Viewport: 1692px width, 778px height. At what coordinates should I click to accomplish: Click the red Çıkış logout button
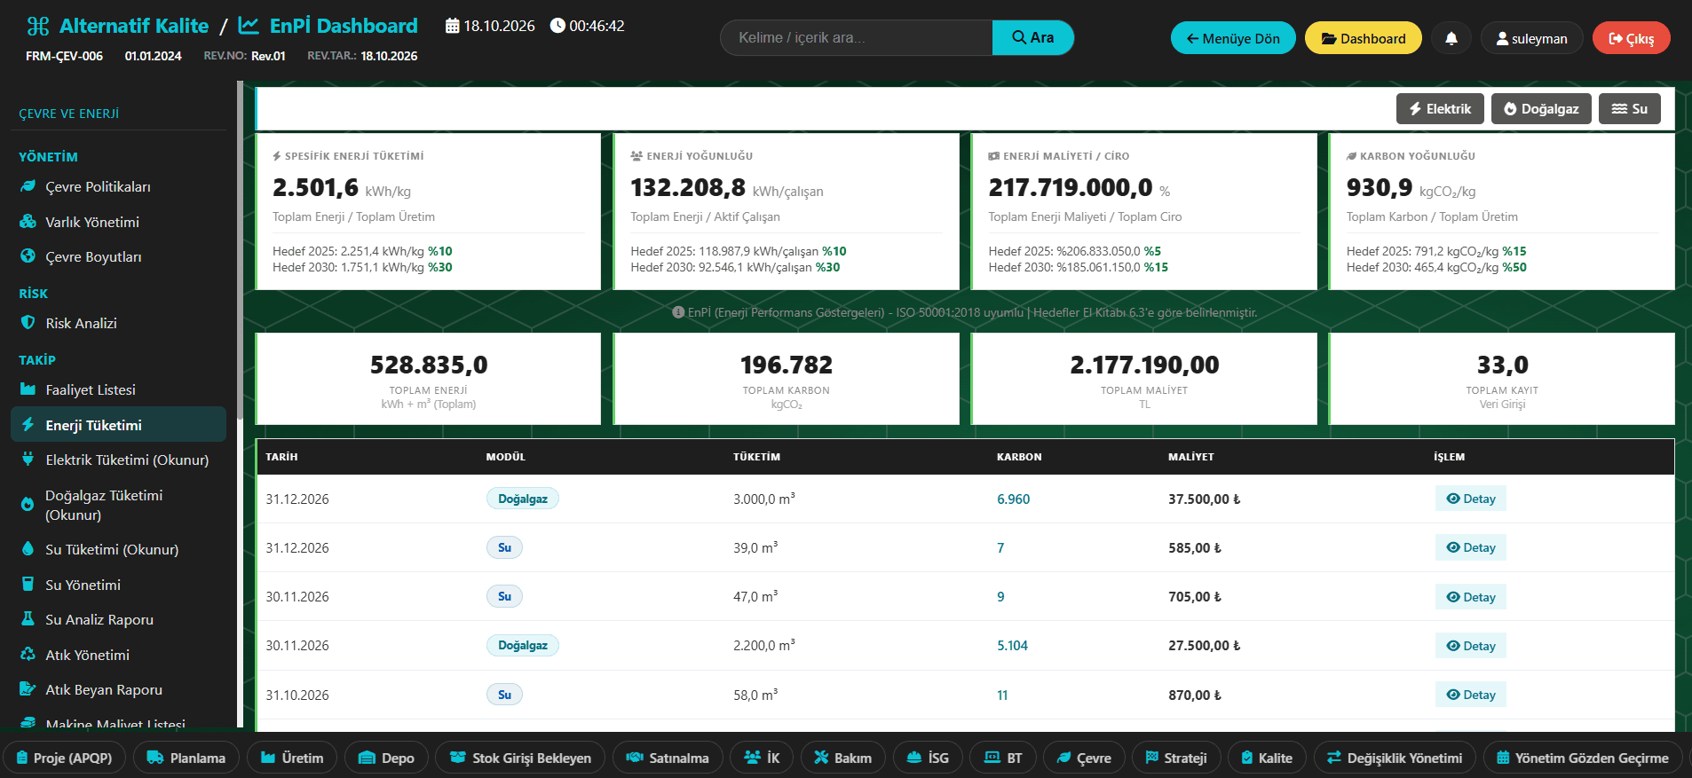(x=1632, y=38)
